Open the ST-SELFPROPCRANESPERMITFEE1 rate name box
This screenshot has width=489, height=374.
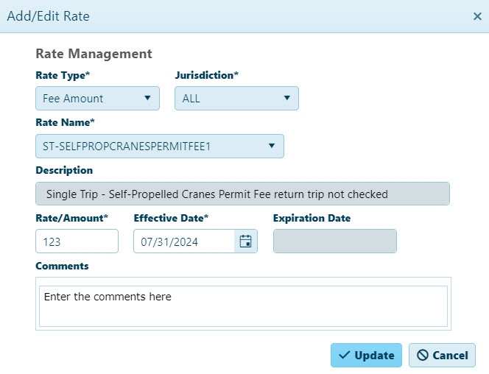pos(160,147)
